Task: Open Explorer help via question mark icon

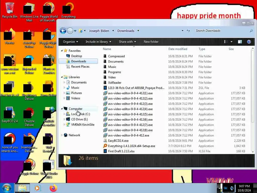Action: point(249,42)
